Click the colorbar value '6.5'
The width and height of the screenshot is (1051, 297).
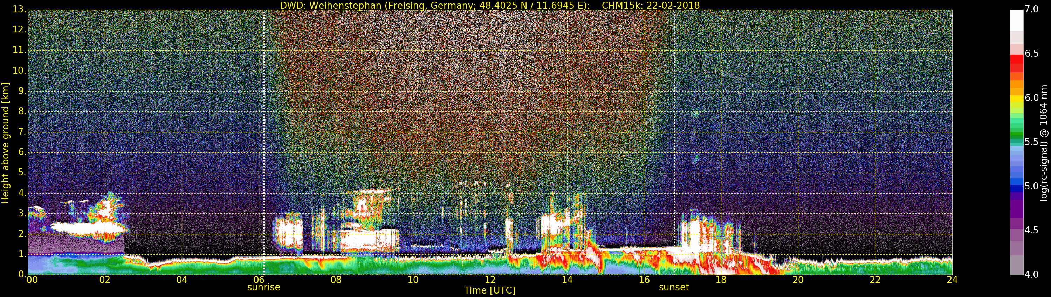(x=1032, y=54)
